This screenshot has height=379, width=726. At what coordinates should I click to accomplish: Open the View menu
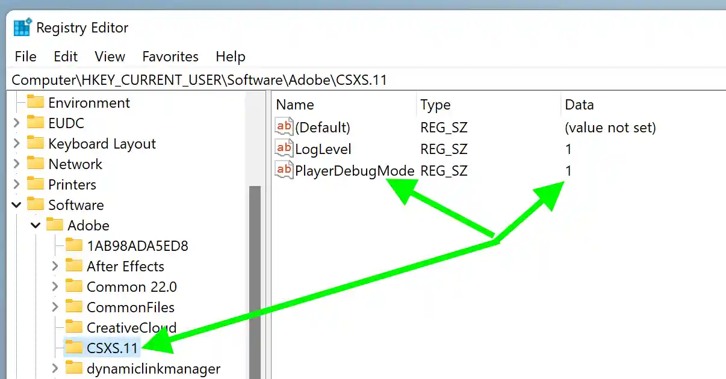click(110, 56)
